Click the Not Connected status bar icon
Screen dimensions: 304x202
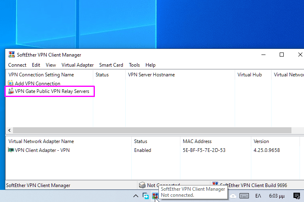point(142,185)
